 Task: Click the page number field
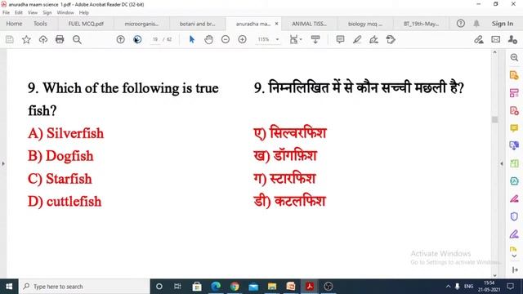click(x=155, y=40)
